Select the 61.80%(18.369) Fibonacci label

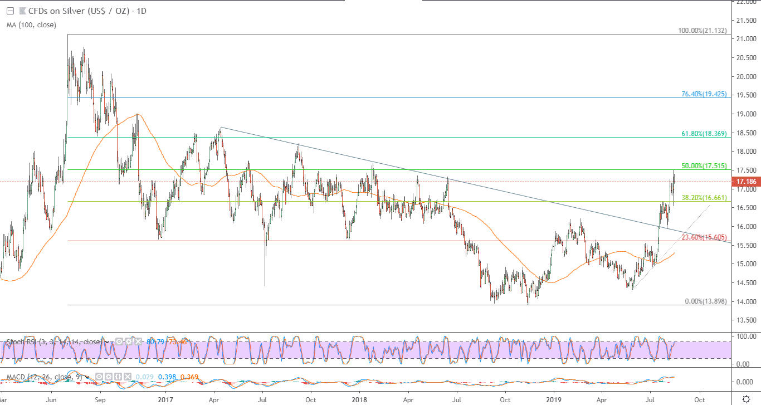704,134
